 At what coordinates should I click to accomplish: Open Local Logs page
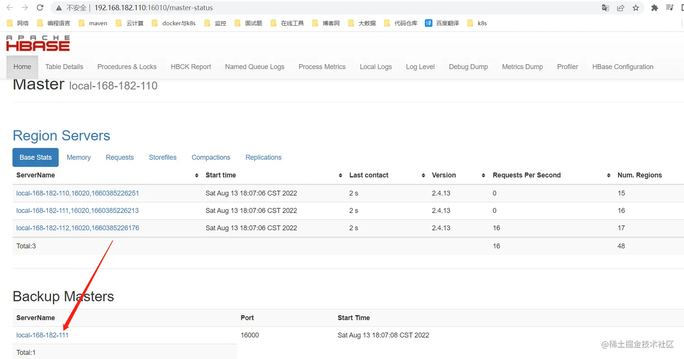click(x=376, y=67)
